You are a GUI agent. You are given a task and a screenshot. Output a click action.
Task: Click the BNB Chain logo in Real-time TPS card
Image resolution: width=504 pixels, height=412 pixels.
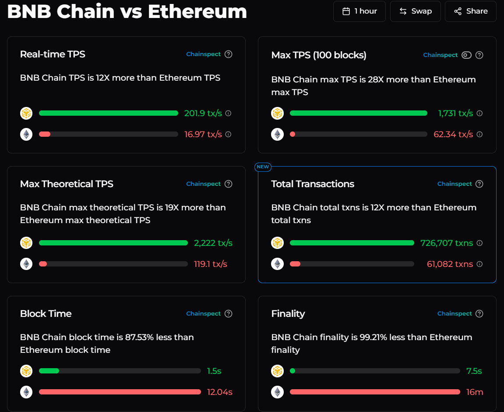26,113
